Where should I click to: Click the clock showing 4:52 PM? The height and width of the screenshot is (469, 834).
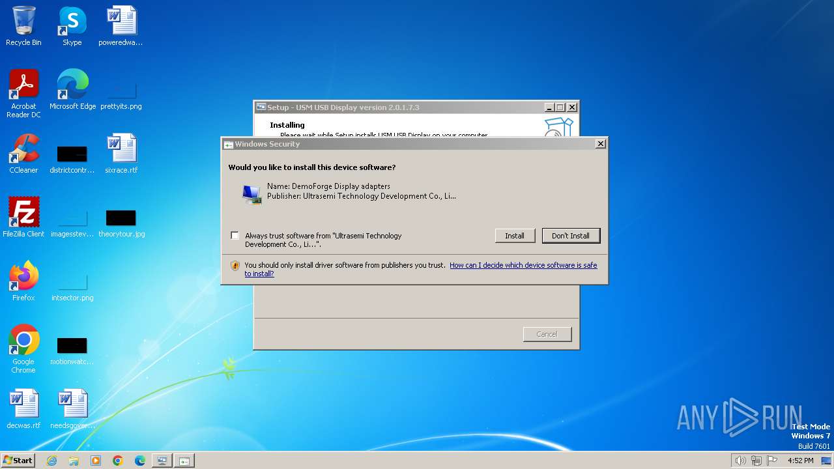click(801, 461)
